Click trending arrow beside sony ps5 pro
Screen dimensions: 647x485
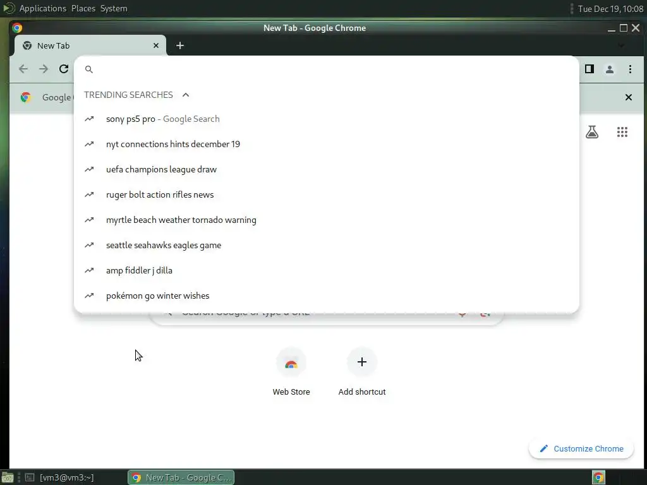point(89,119)
